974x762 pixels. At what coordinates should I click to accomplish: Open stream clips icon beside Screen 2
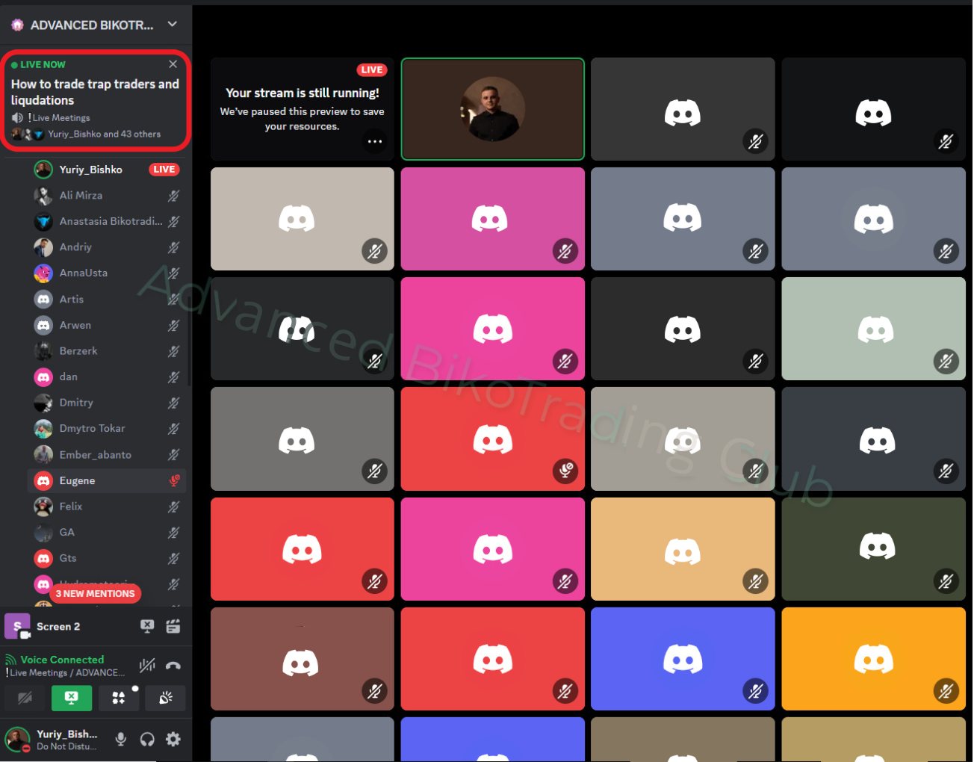[x=173, y=627]
